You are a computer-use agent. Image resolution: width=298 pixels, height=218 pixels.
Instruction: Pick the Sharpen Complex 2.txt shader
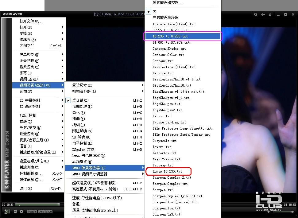pos(183,177)
